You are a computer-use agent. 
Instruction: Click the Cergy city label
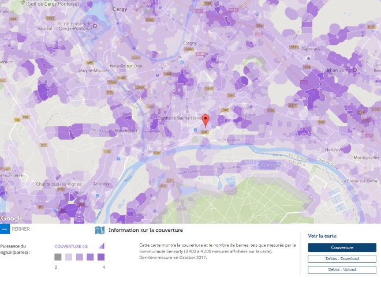119,9
